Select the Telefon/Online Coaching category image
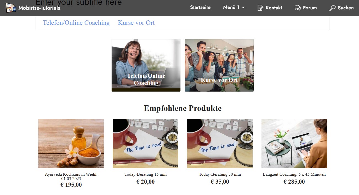Viewport: 359px width, 195px height. (x=146, y=65)
